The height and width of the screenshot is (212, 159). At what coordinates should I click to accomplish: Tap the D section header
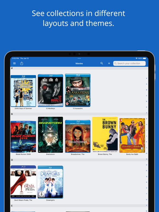coord(79,160)
